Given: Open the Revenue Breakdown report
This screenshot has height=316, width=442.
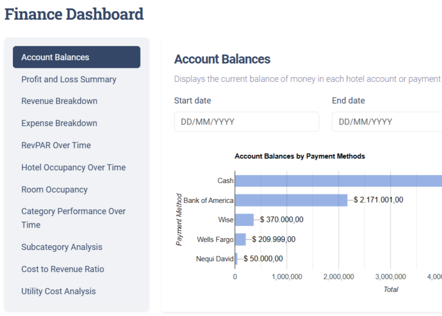Looking at the screenshot, I should coord(59,101).
